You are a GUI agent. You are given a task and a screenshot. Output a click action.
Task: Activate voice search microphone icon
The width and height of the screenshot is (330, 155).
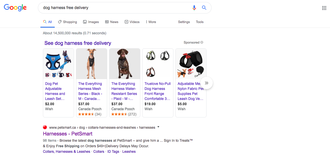pos(194,8)
